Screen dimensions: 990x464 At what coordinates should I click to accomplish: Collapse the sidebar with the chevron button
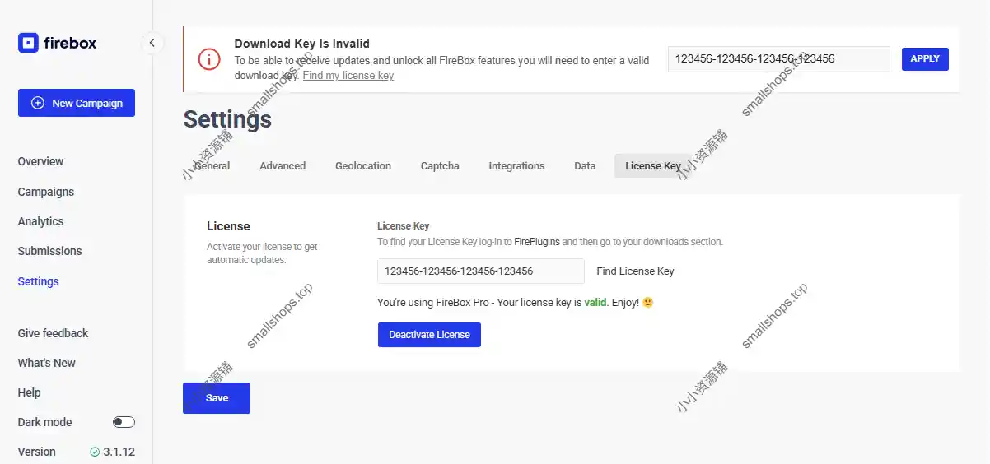tap(152, 43)
